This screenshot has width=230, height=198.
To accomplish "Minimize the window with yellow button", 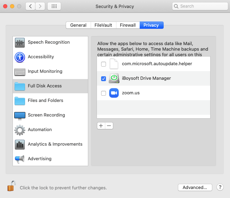I will tap(12, 6).
